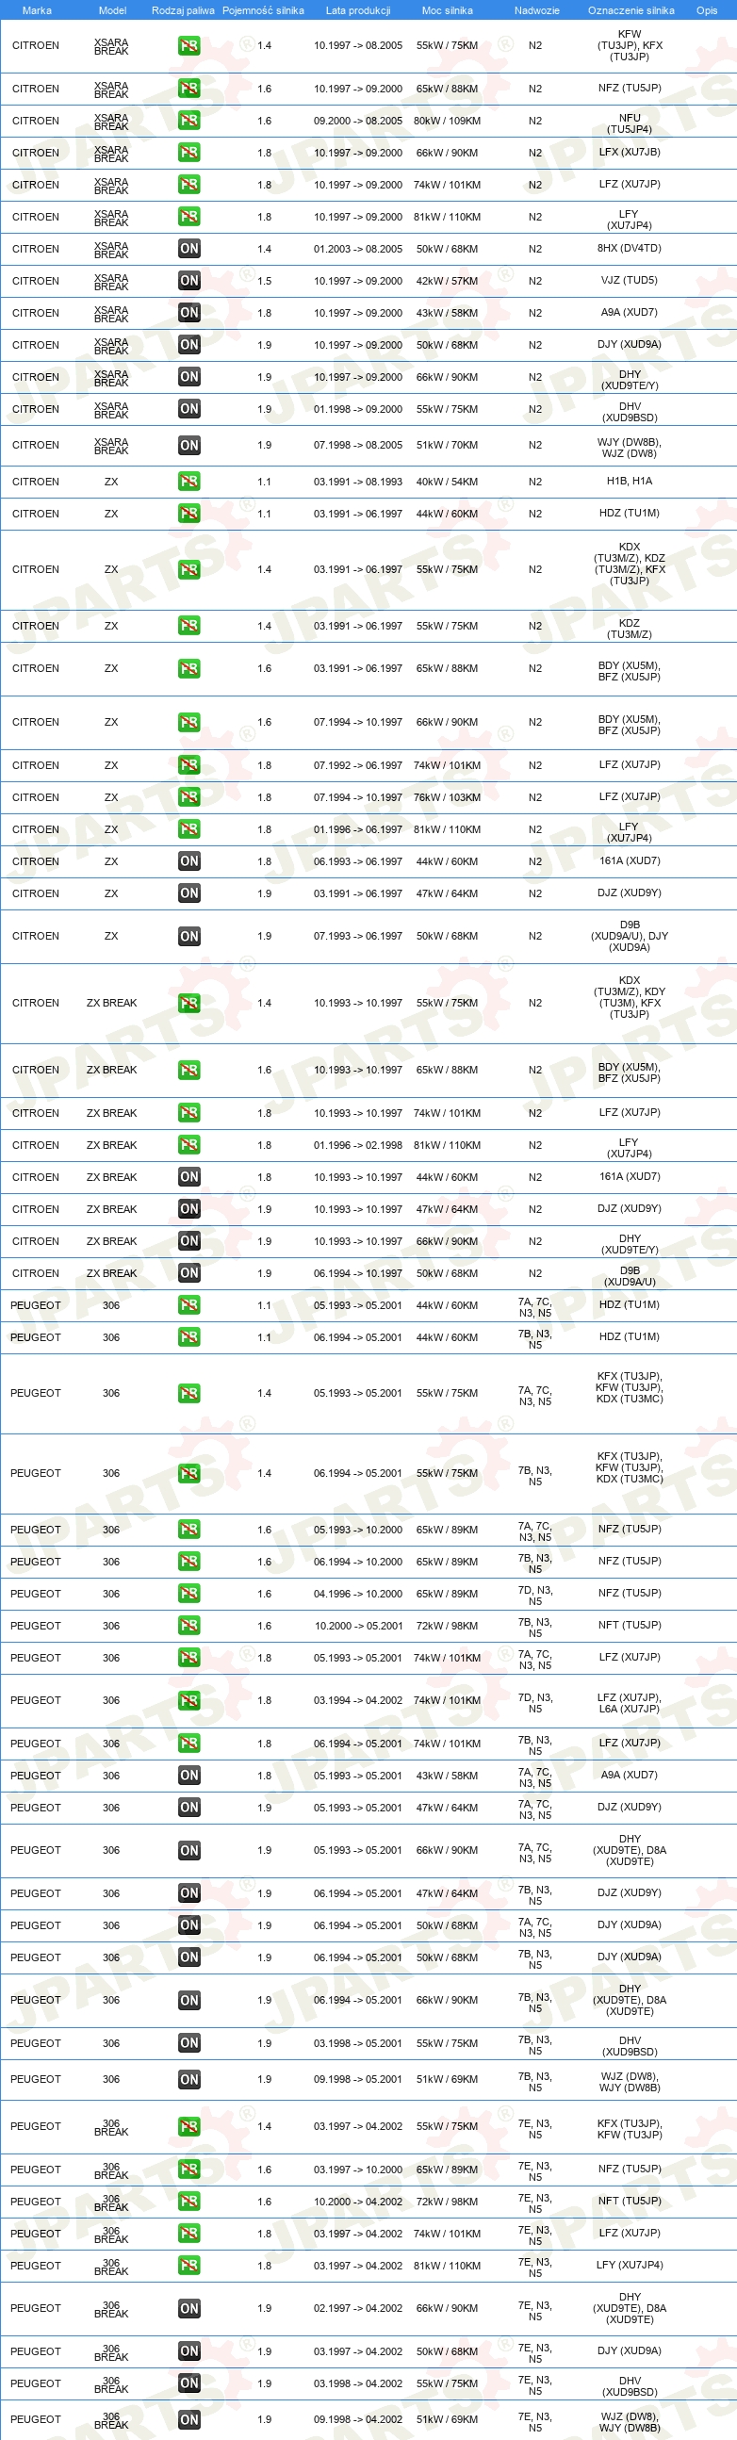Select ON icon for Peugeot 306 A9A (XUD7)
737x2440 pixels.
pyautogui.click(x=189, y=1776)
